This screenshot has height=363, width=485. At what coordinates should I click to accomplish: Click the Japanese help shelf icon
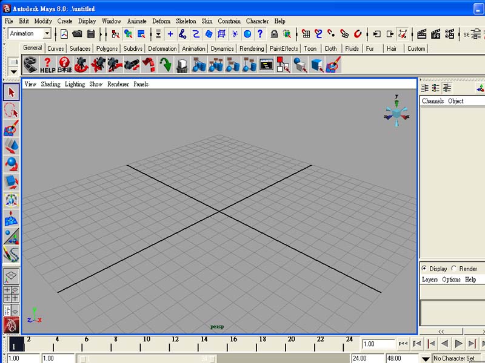pos(64,65)
